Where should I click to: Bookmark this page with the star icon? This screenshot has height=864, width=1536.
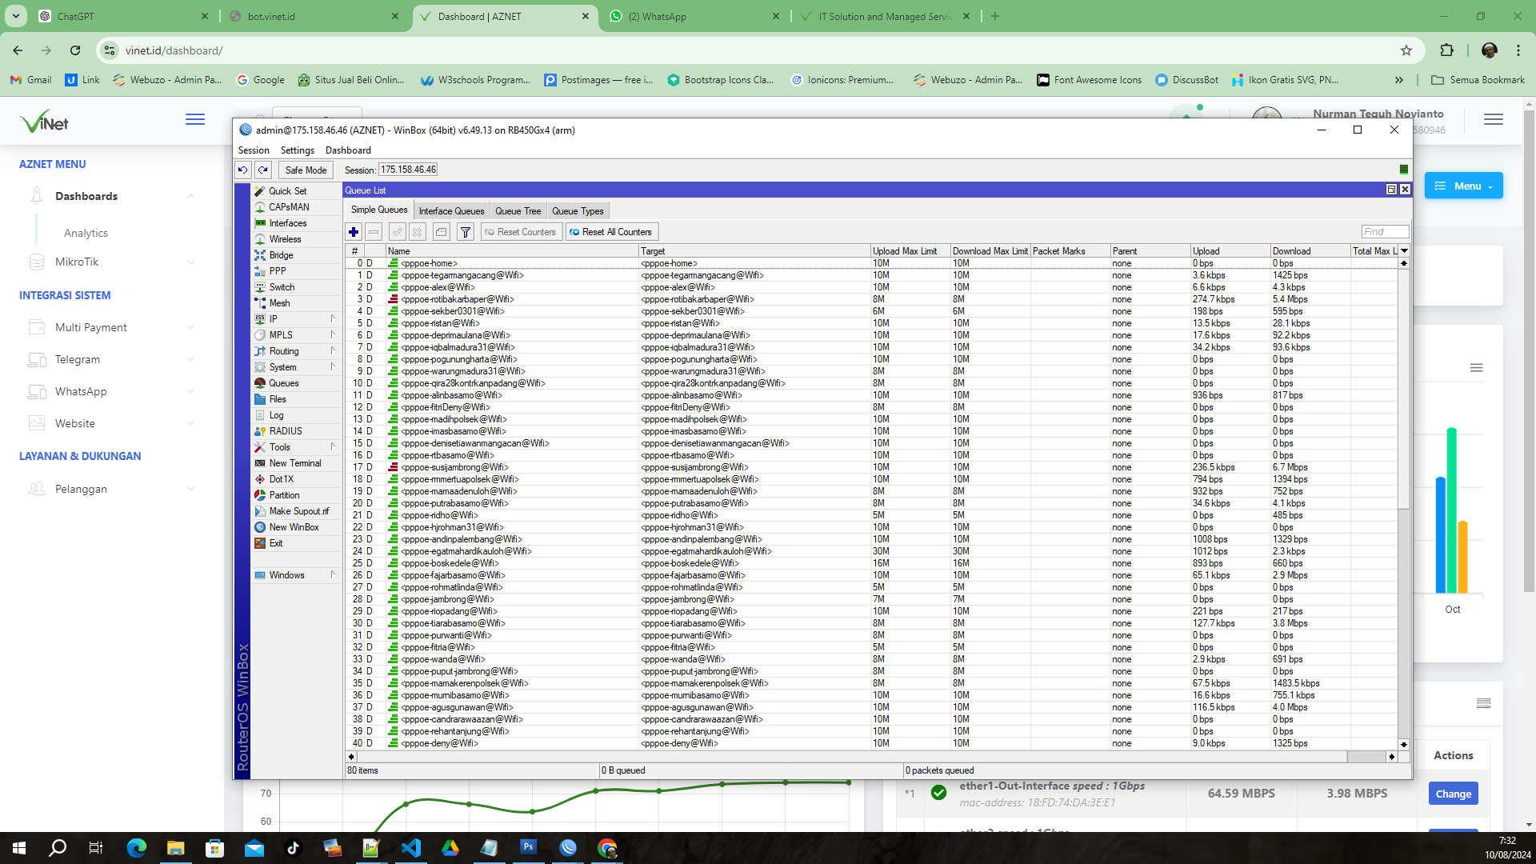click(1406, 50)
